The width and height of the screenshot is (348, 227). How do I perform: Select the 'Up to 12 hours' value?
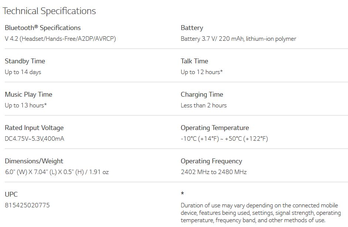click(x=202, y=72)
